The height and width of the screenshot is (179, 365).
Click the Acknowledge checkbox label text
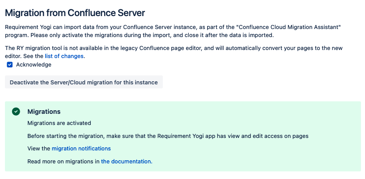tap(34, 65)
